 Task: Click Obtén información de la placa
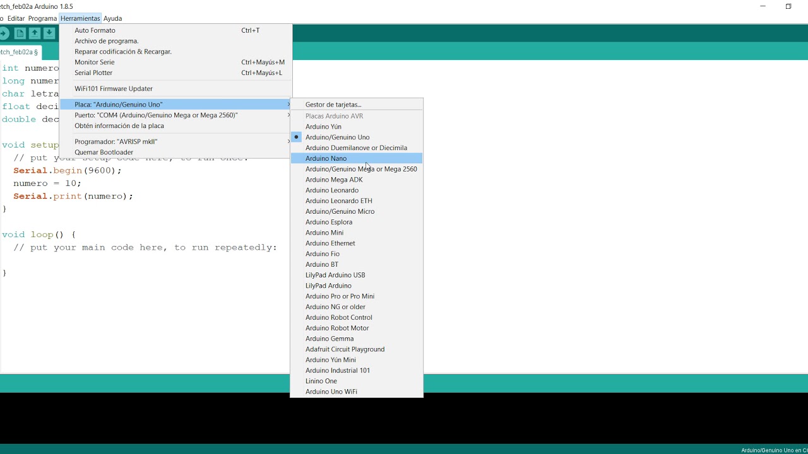(x=175, y=126)
